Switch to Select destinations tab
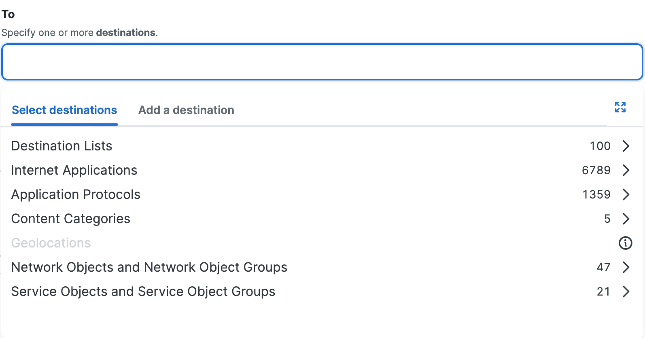Screen dimensions: 645x338 [x=64, y=110]
